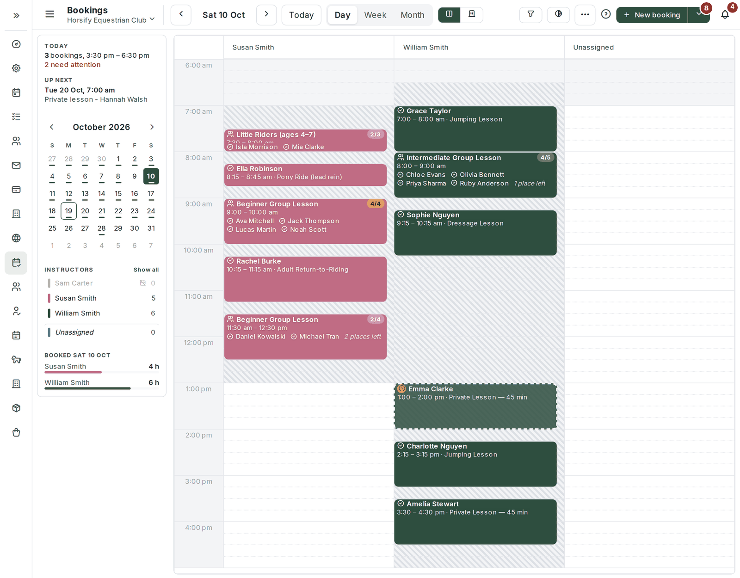Click the Today button
This screenshot has width=740, height=578.
[x=302, y=15]
